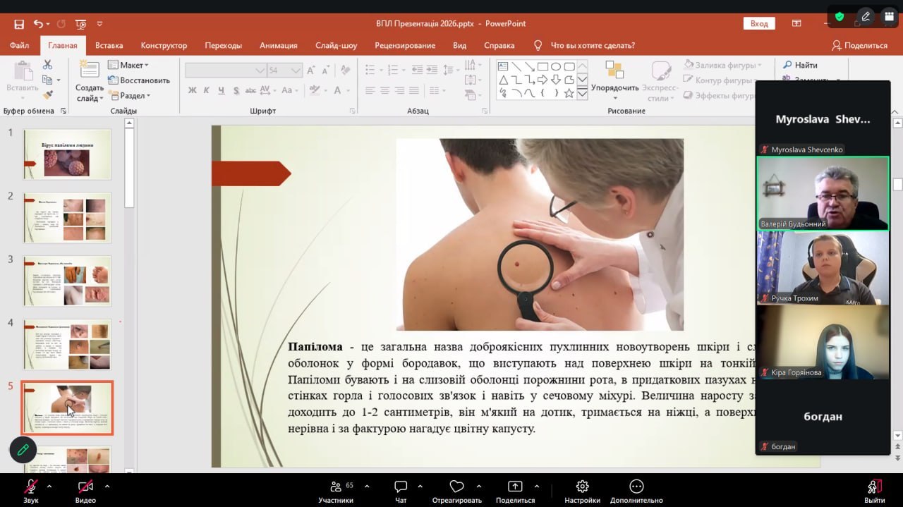
Task: Open the Chat panel in Zoom toolbar
Action: coord(401,491)
